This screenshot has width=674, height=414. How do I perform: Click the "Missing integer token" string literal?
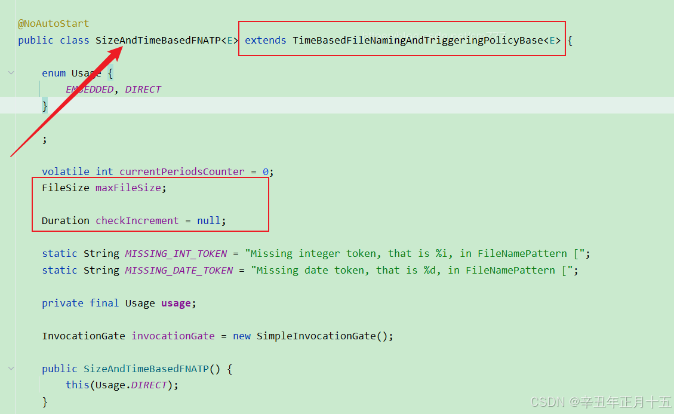coord(415,254)
